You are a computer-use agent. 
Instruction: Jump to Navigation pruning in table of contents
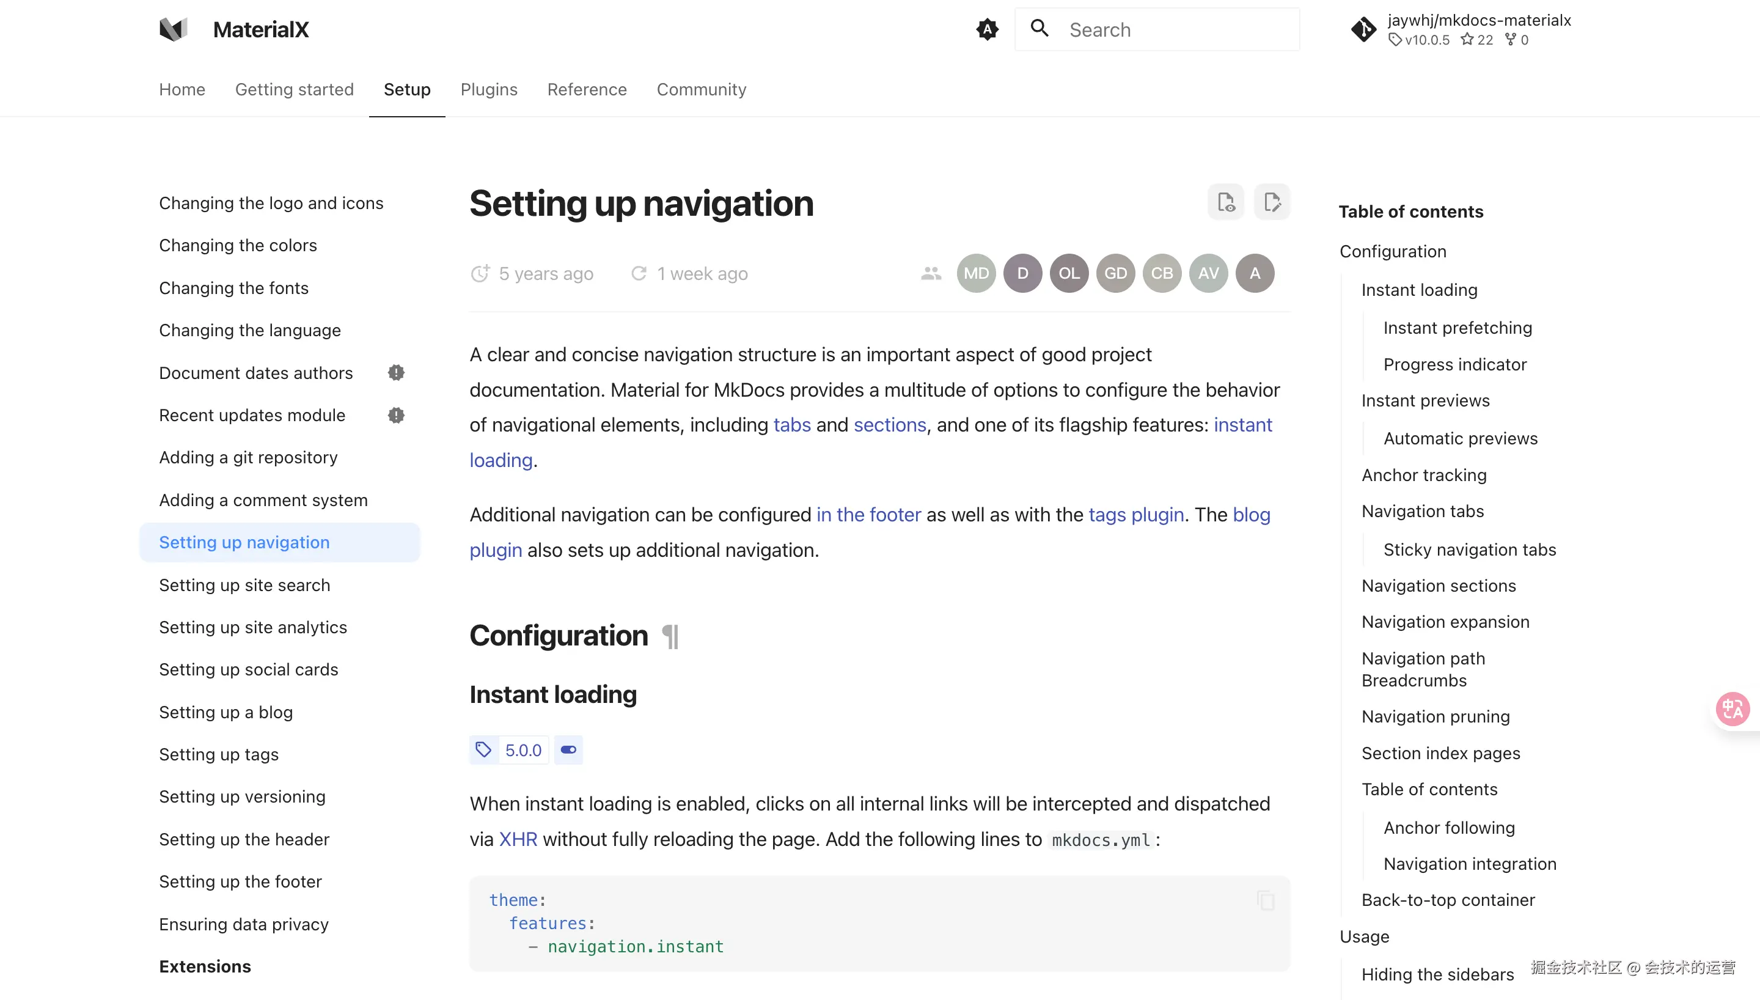point(1436,716)
